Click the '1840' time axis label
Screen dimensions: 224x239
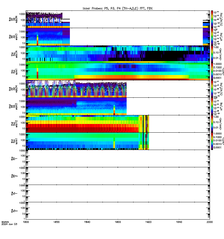87,222
